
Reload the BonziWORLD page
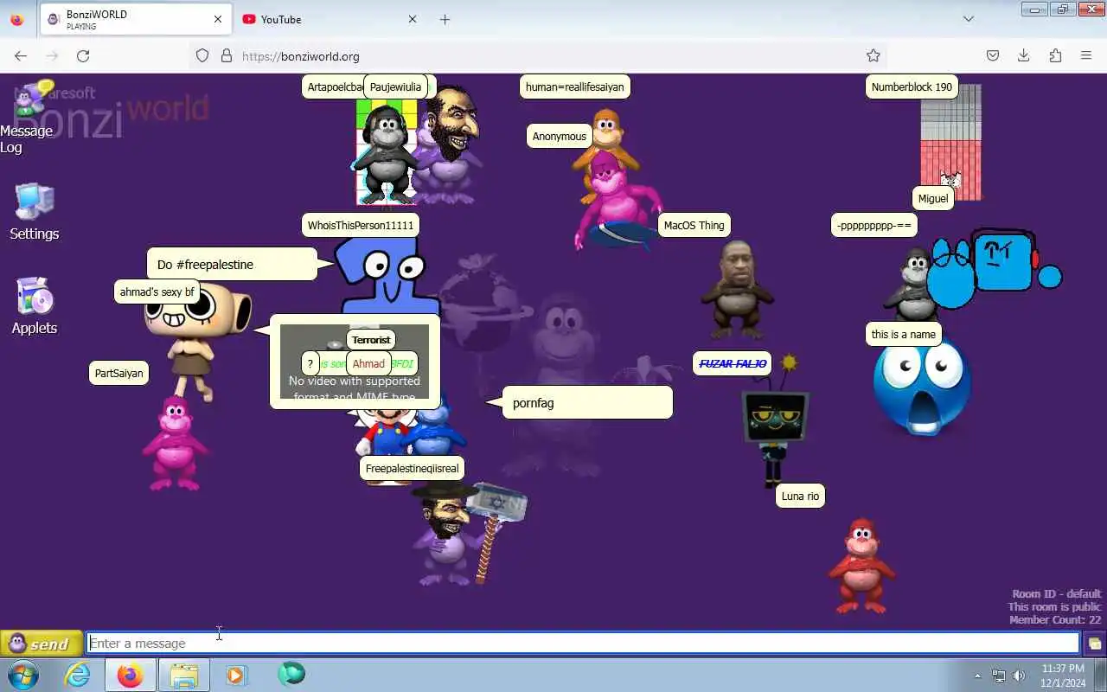83,55
